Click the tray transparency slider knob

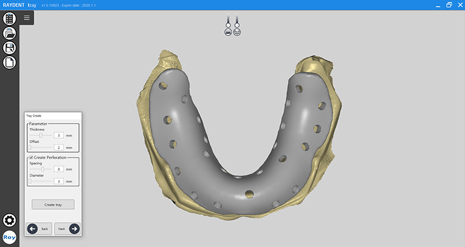(x=228, y=25)
